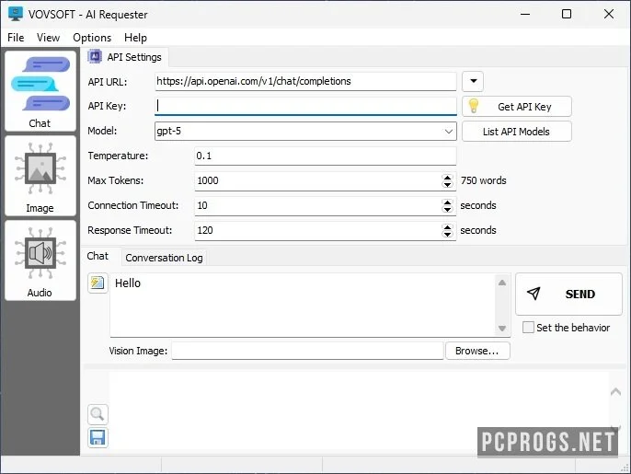Minimize the AI Requester window

coord(525,14)
